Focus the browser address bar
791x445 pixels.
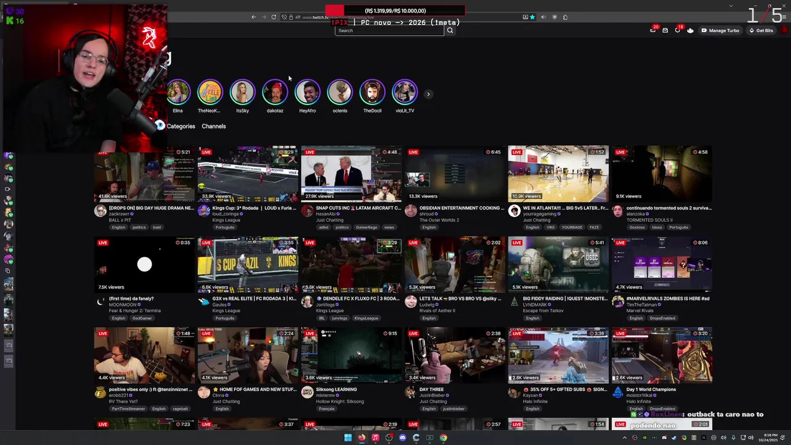click(x=408, y=17)
